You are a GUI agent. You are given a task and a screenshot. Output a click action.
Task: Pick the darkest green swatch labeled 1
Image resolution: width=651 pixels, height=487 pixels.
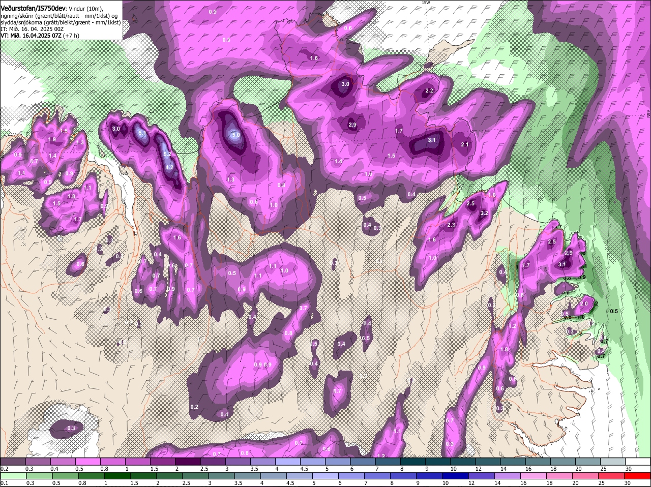click(117, 476)
